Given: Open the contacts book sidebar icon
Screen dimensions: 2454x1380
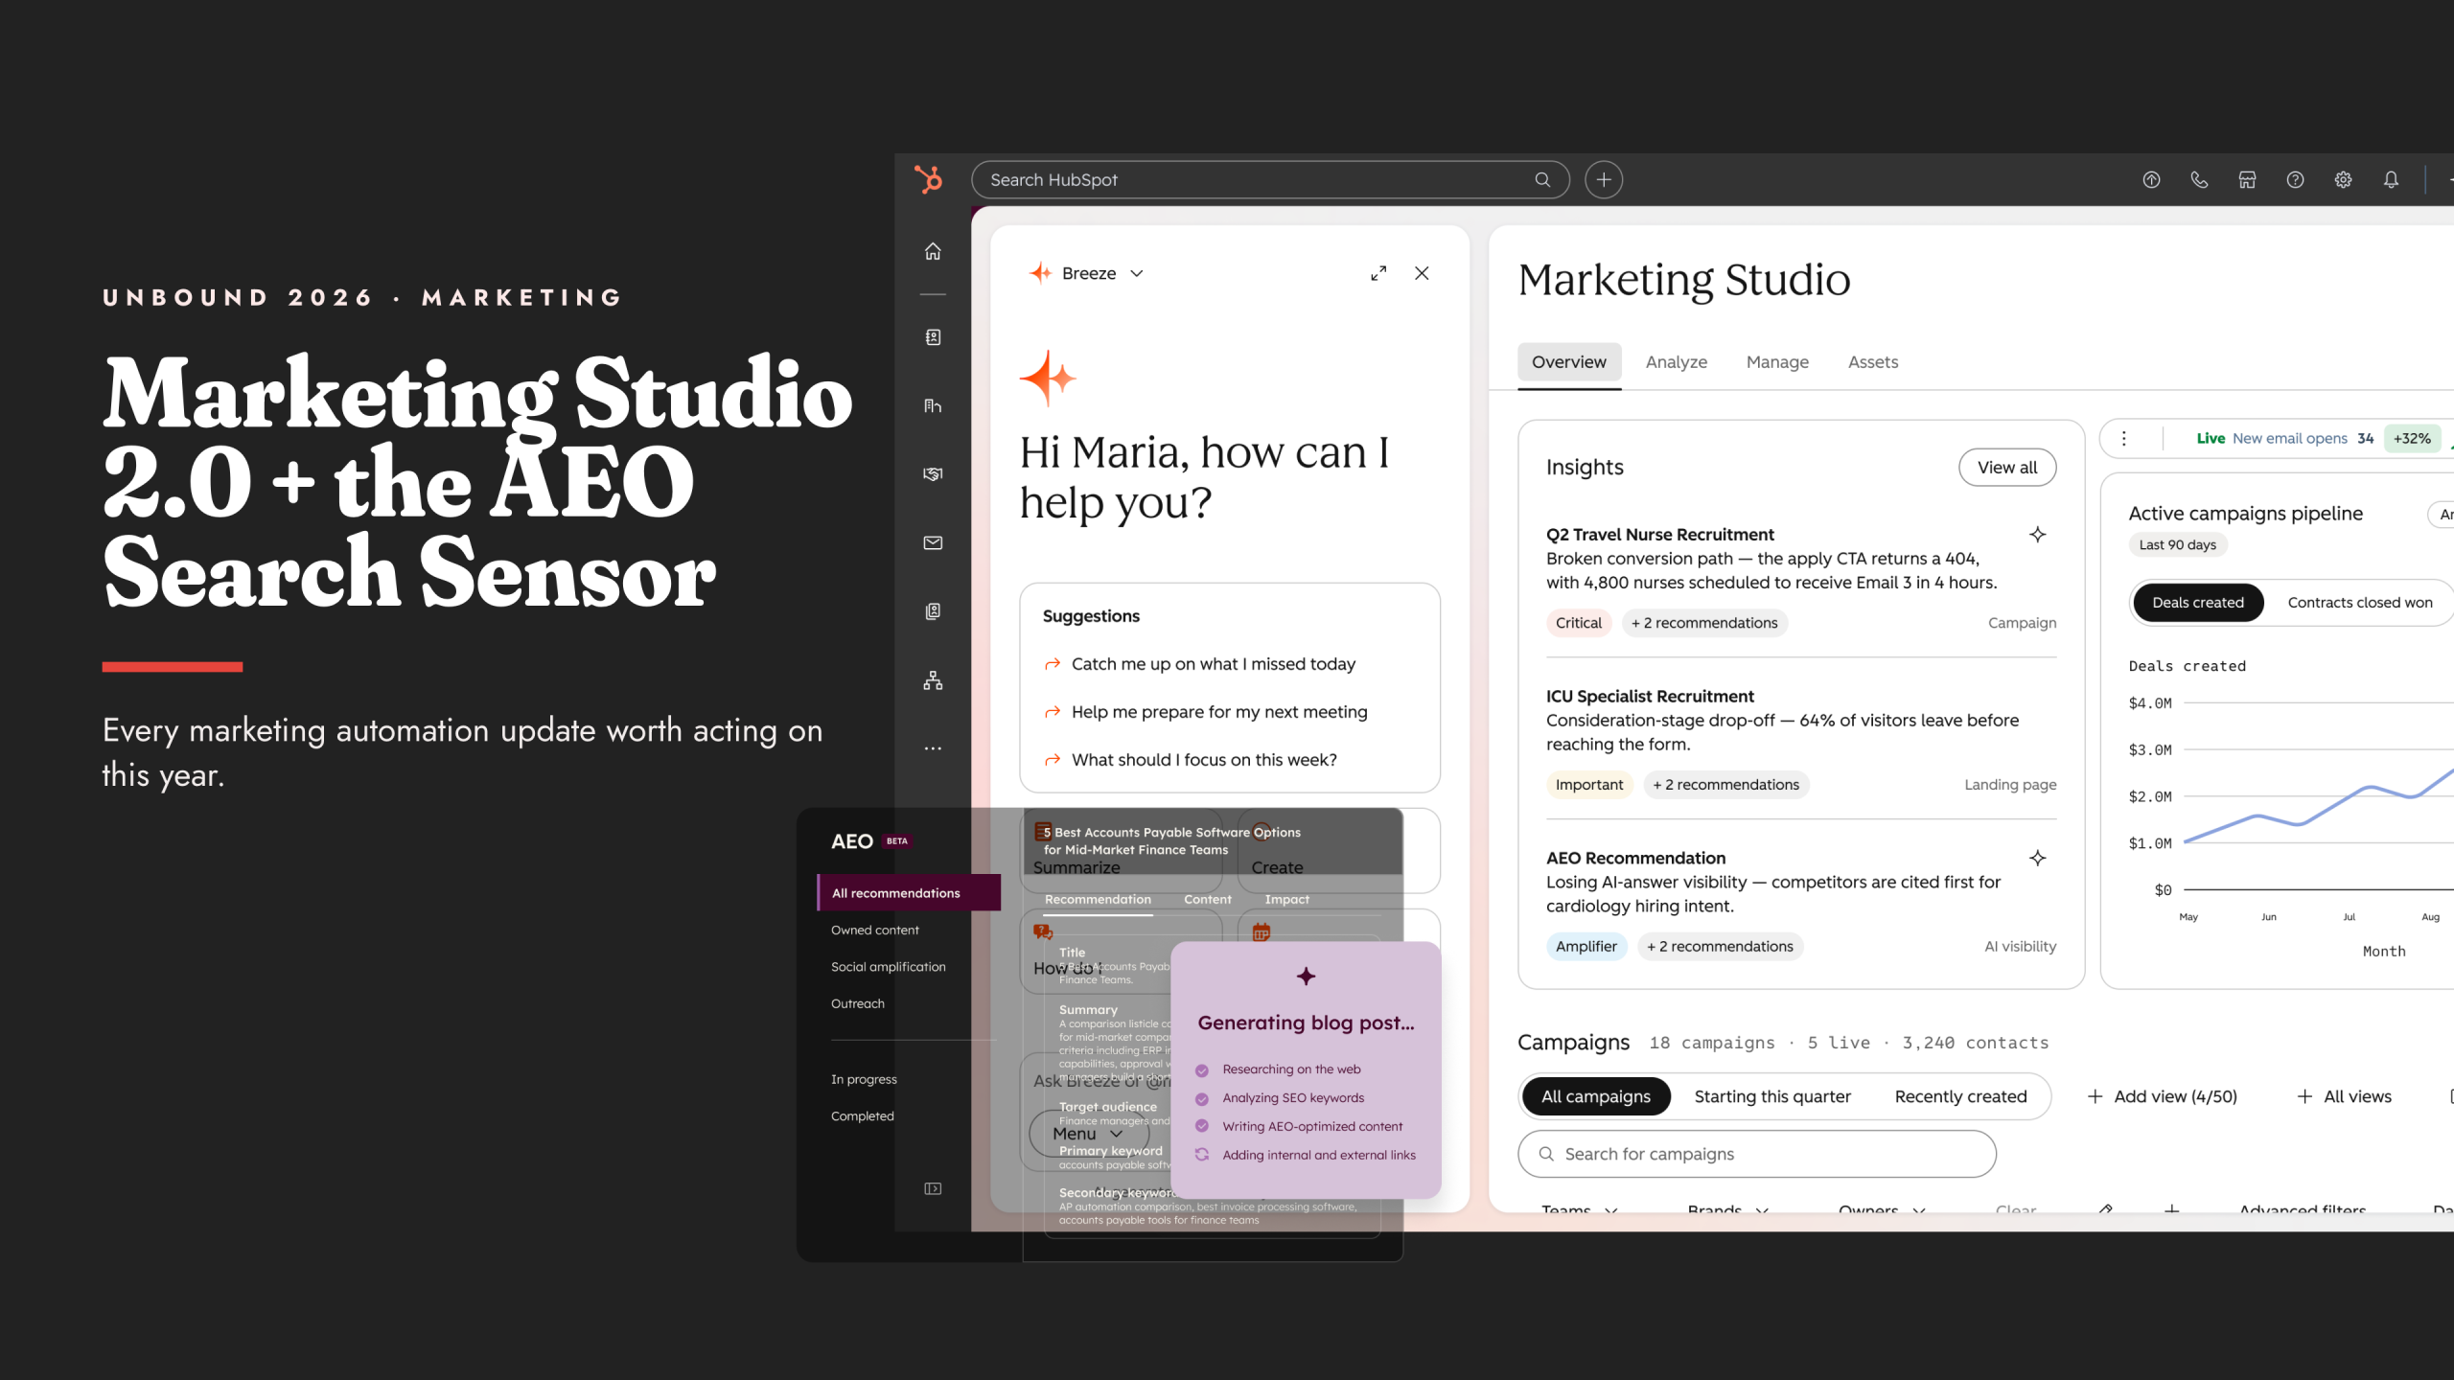Looking at the screenshot, I should point(933,337).
